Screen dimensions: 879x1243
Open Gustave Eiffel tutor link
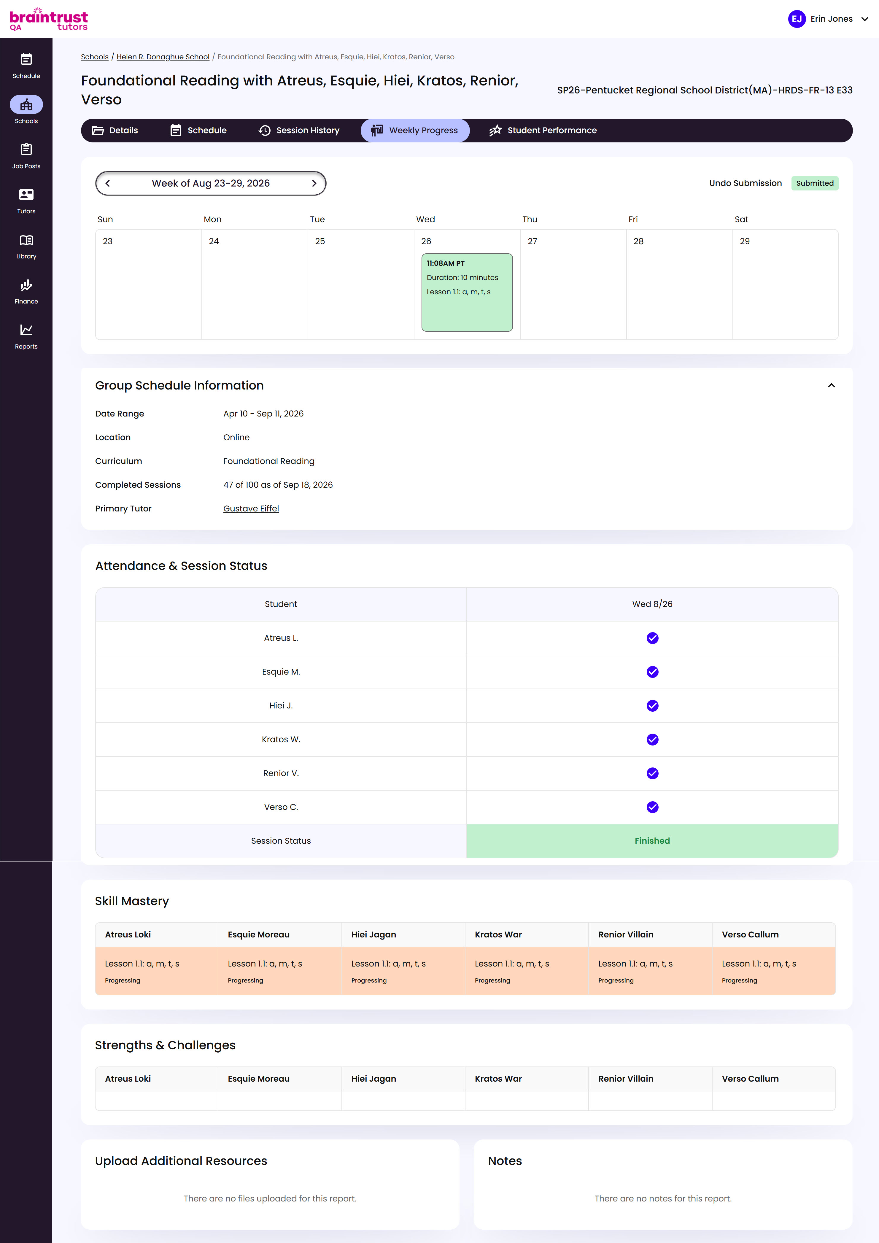251,509
